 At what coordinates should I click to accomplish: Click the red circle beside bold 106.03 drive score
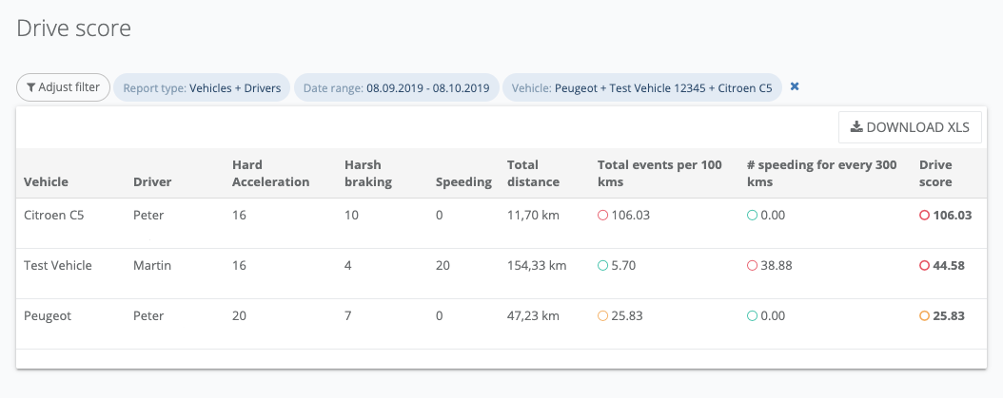(924, 216)
